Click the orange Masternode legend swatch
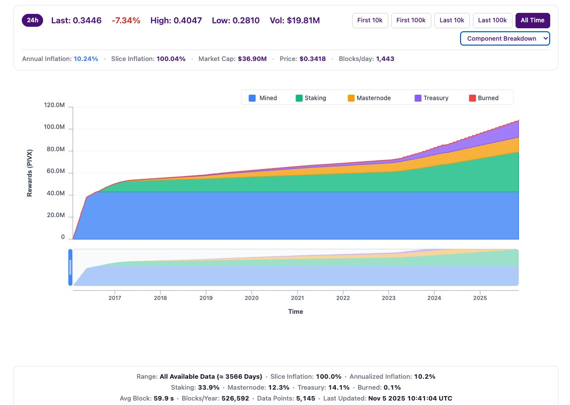Viewport: 570px width, 405px height. click(x=351, y=98)
